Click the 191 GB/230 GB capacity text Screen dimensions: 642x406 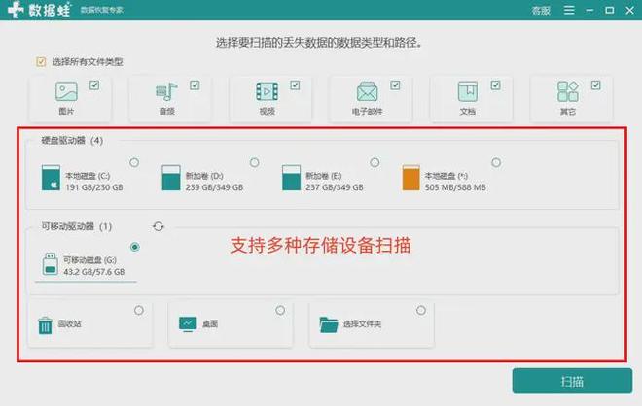[94, 187]
